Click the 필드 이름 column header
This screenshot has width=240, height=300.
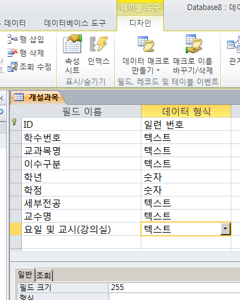click(x=81, y=112)
